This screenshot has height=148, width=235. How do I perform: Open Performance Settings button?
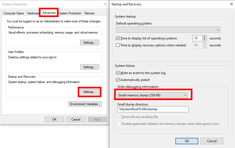89,42
